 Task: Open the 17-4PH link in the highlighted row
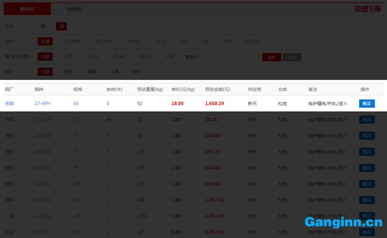[x=42, y=103]
